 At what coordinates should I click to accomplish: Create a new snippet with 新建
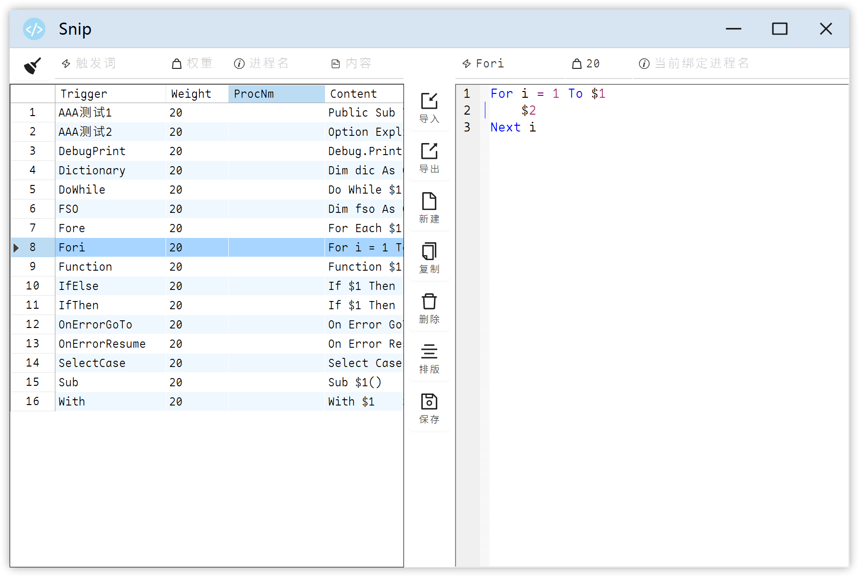pyautogui.click(x=429, y=208)
